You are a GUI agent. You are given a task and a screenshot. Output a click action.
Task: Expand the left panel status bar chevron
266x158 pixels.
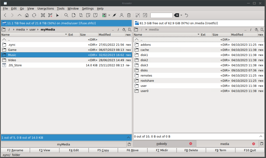pyautogui.click(x=128, y=138)
